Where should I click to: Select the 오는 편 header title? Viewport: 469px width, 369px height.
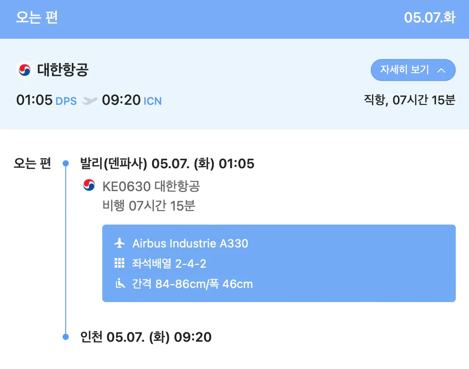tap(37, 18)
